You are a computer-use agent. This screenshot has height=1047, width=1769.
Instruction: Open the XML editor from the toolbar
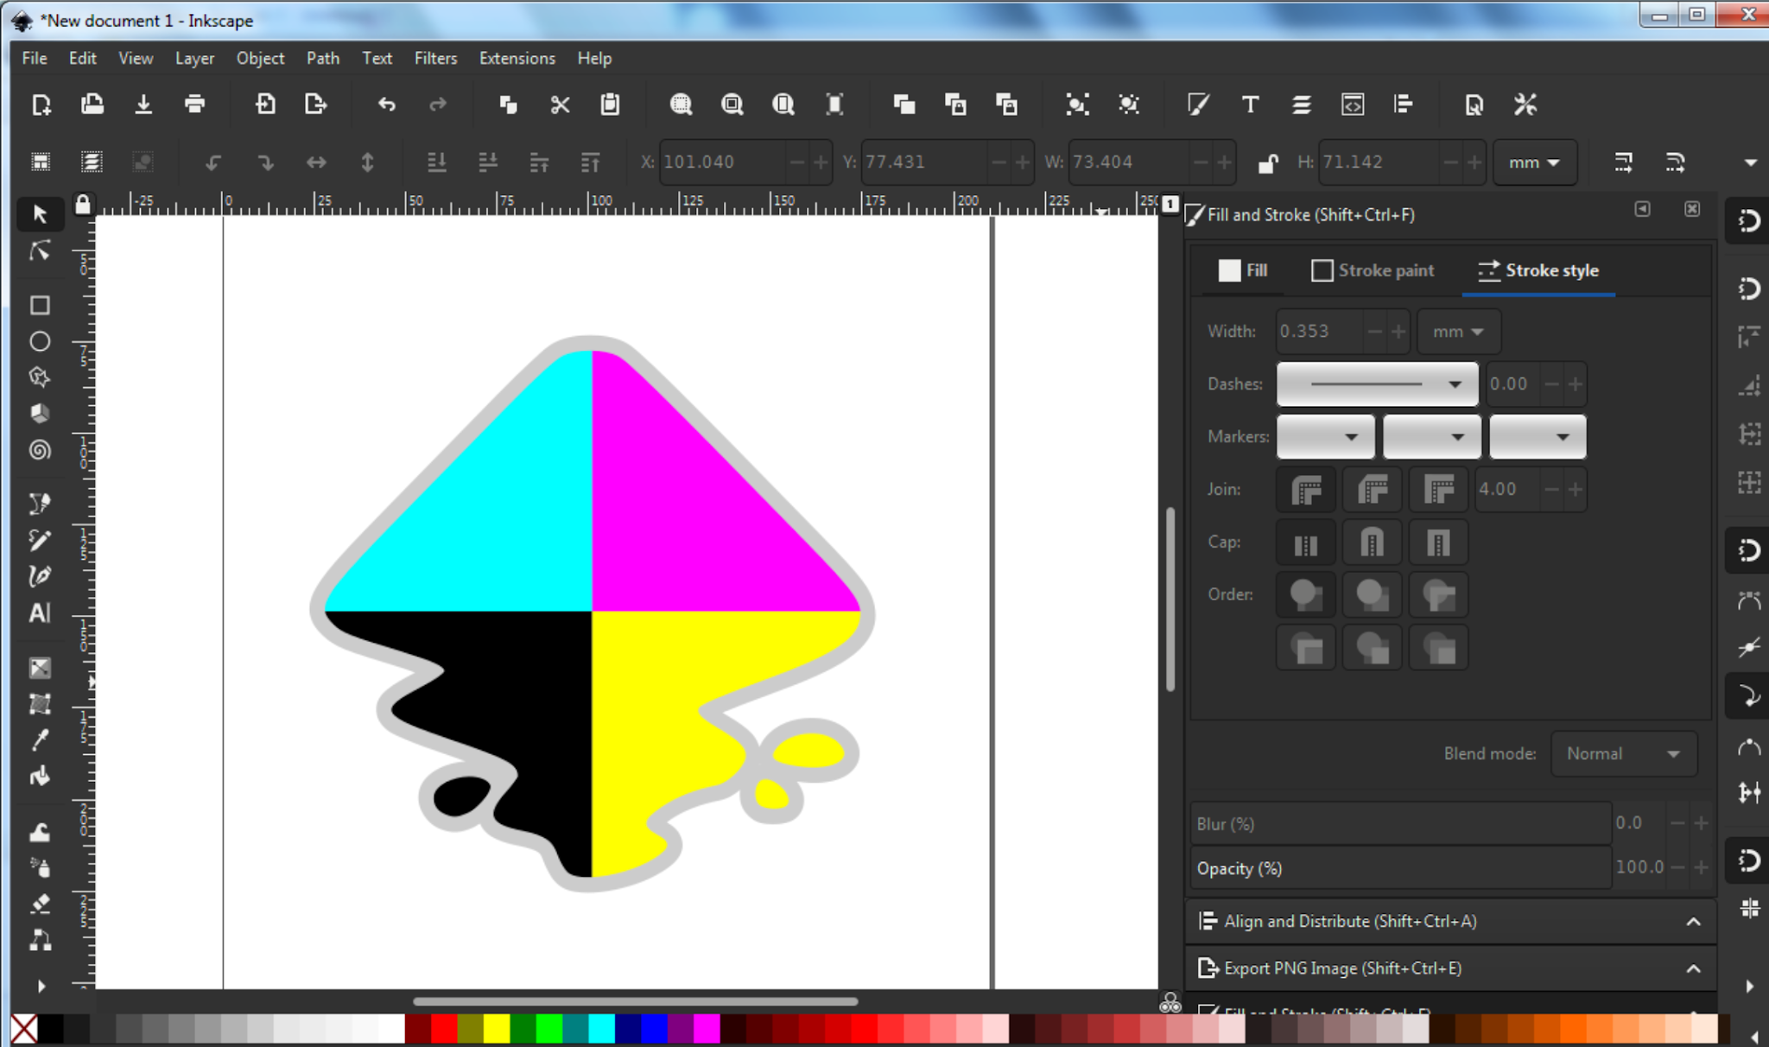pyautogui.click(x=1354, y=105)
